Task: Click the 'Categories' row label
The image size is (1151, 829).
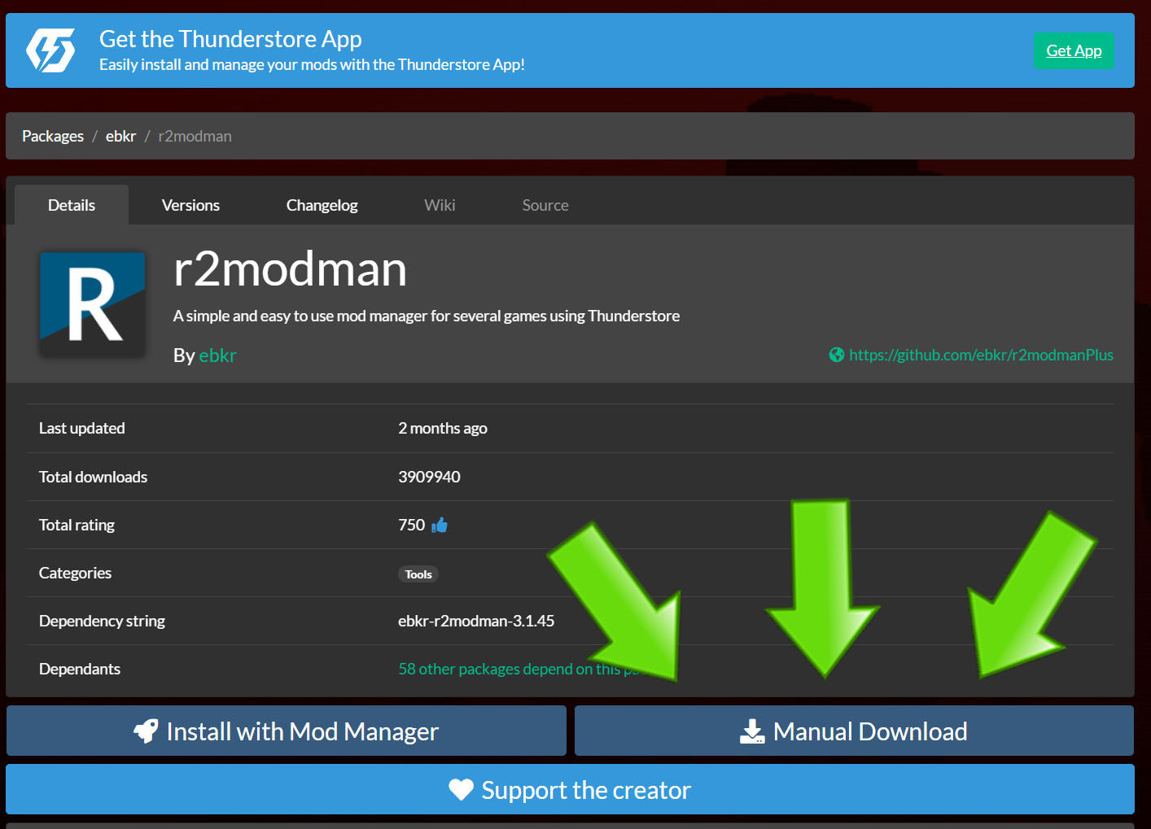Action: coord(76,573)
